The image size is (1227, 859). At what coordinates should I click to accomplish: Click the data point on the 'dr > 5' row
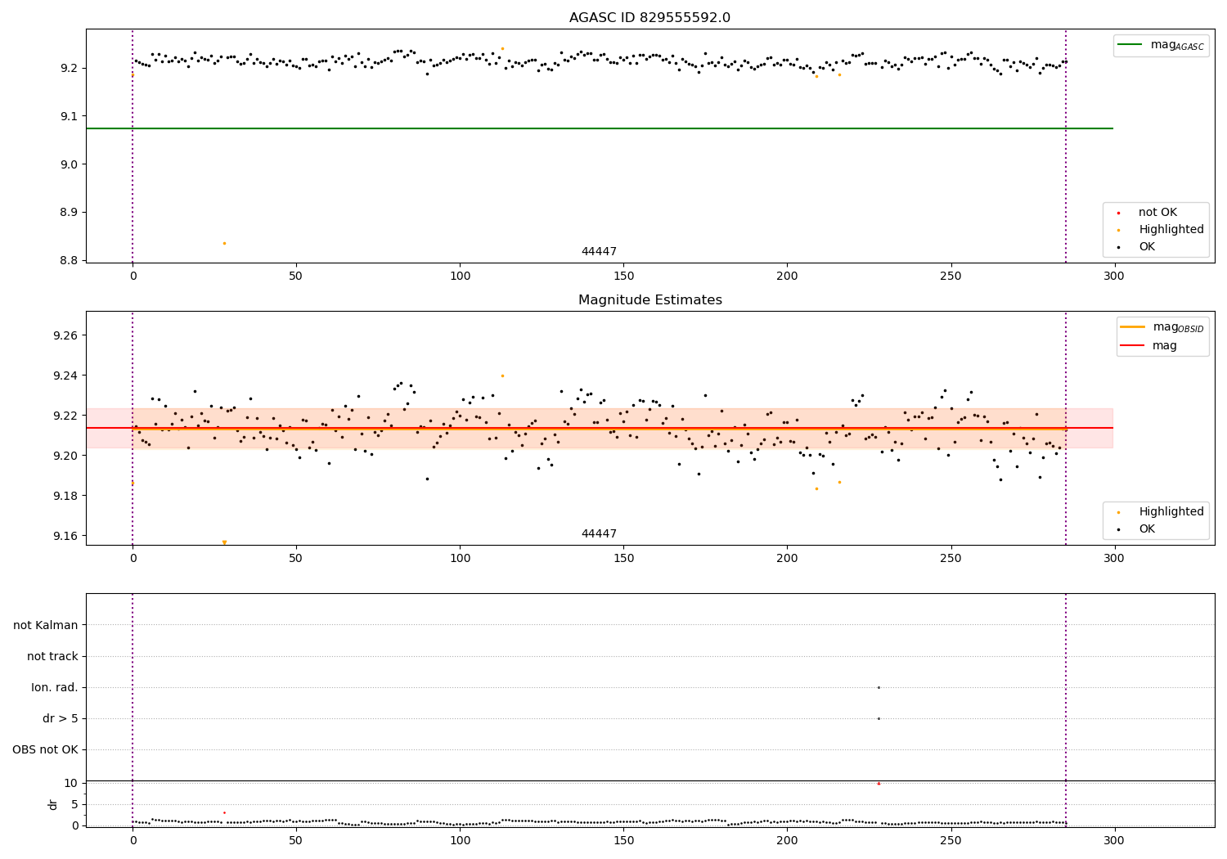[x=879, y=718]
